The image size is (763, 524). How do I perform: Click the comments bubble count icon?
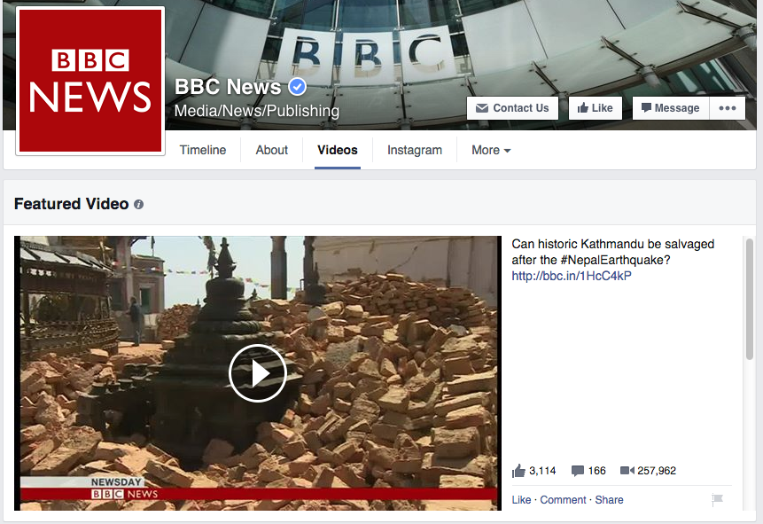(578, 471)
